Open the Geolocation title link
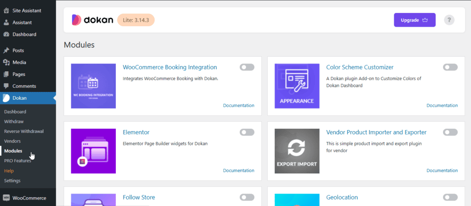This screenshot has width=471, height=206. tap(342, 197)
